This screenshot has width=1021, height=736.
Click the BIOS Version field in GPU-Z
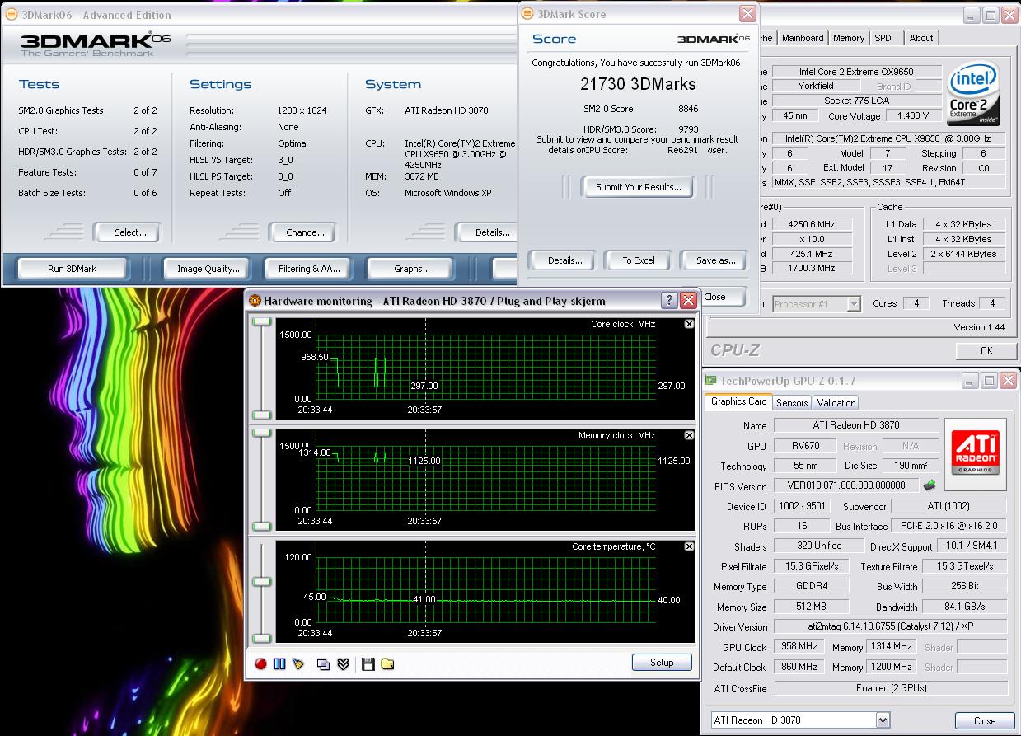(x=845, y=485)
